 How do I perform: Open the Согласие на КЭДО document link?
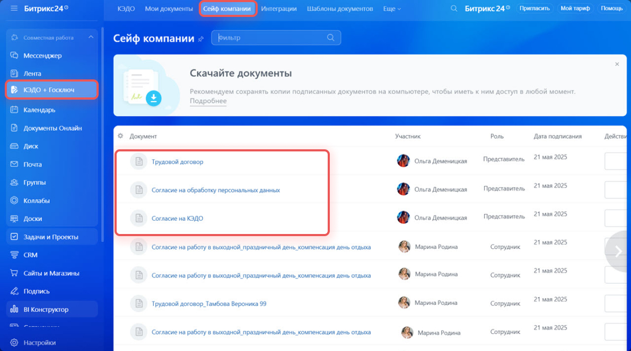[x=178, y=219]
